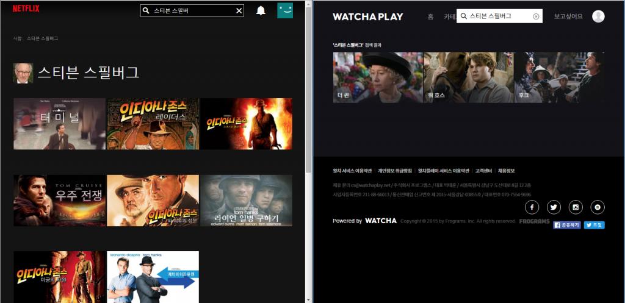Clear the Watcha Play search with circled X

point(536,16)
